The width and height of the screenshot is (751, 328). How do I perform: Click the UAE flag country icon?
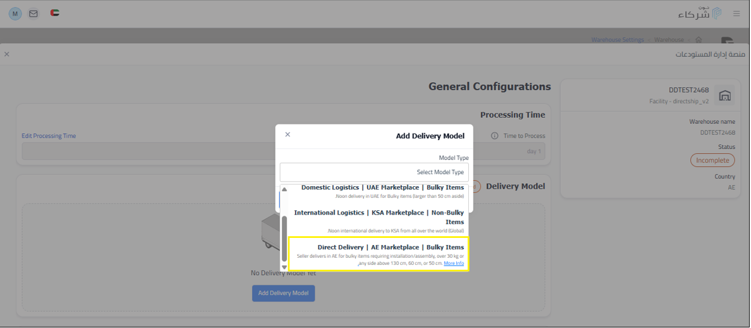coord(55,13)
